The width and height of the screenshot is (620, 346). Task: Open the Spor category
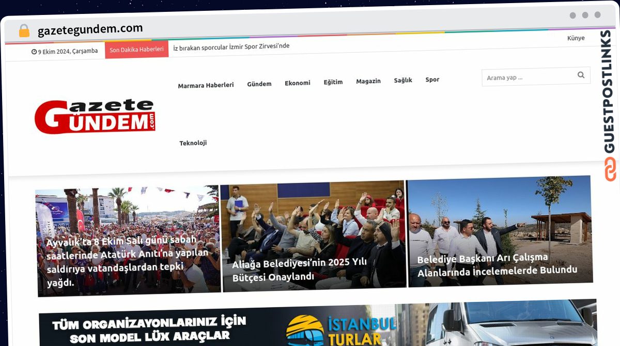point(432,80)
